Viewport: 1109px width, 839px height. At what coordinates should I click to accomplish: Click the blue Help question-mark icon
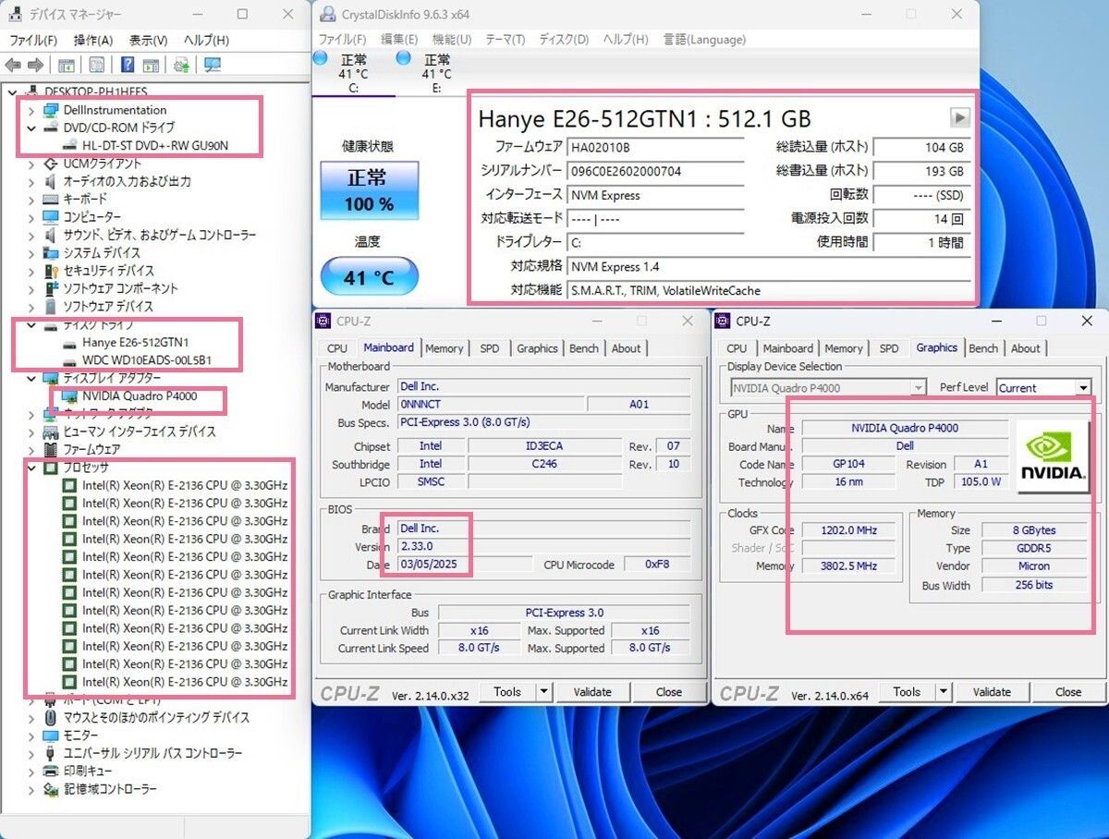128,65
